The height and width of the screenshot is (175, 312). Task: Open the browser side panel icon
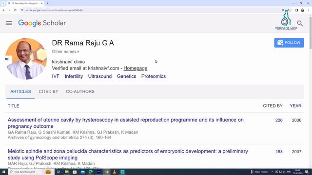[296, 10]
